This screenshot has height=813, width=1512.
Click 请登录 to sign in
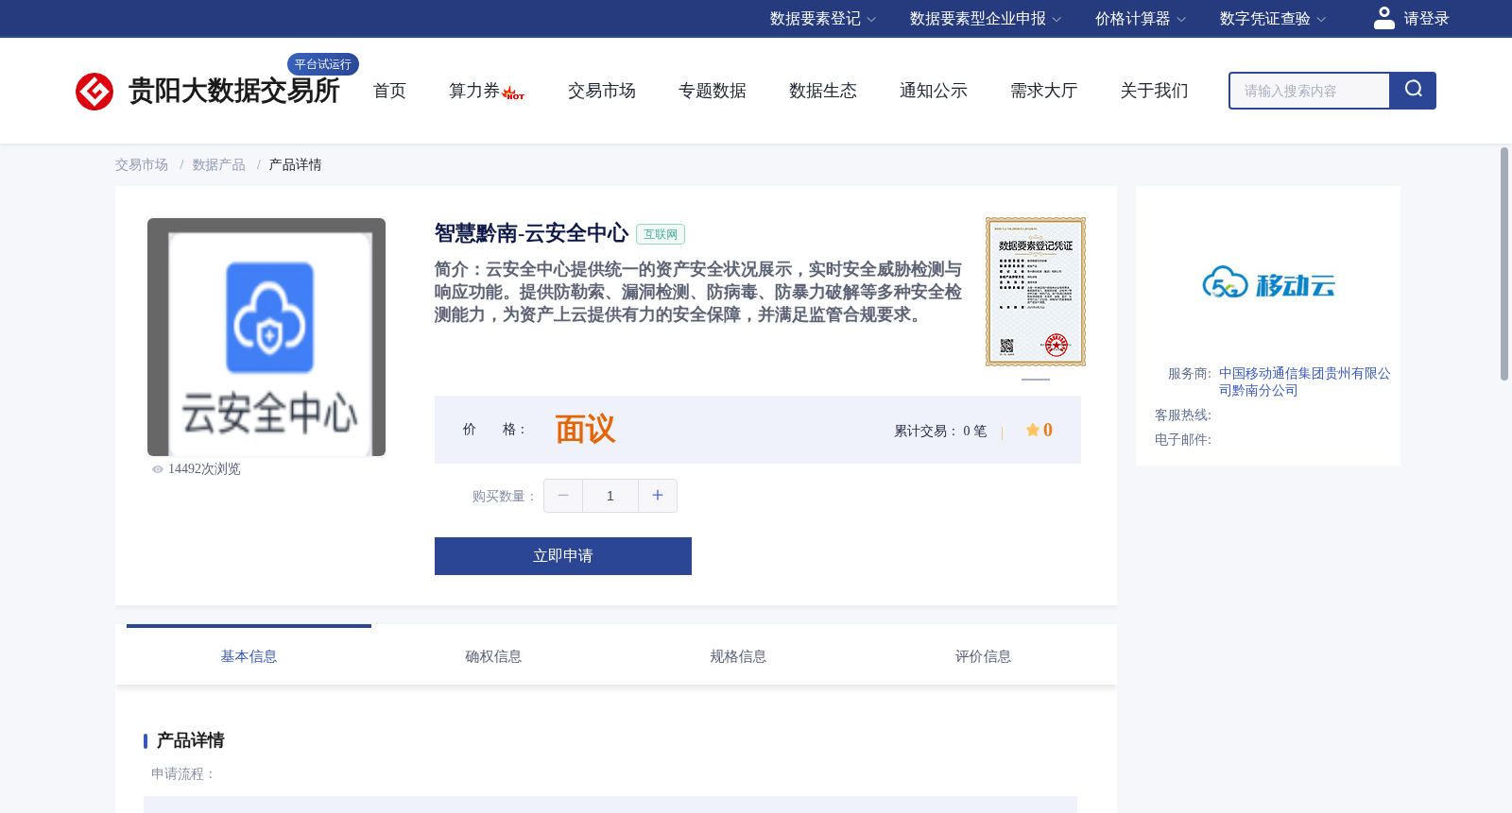[x=1426, y=19]
